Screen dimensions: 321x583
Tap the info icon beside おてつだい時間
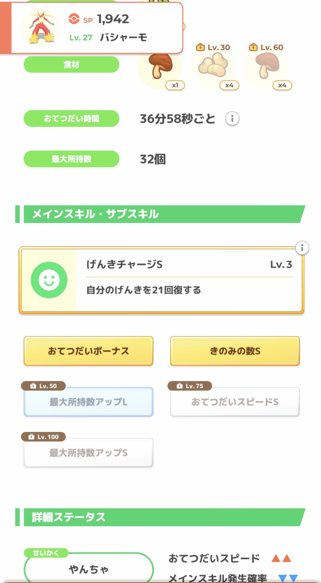[x=232, y=118]
